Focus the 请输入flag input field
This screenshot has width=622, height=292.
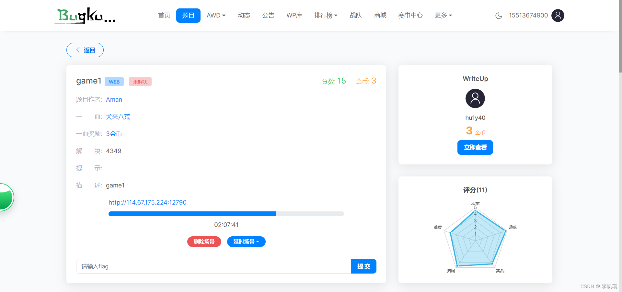pyautogui.click(x=213, y=266)
